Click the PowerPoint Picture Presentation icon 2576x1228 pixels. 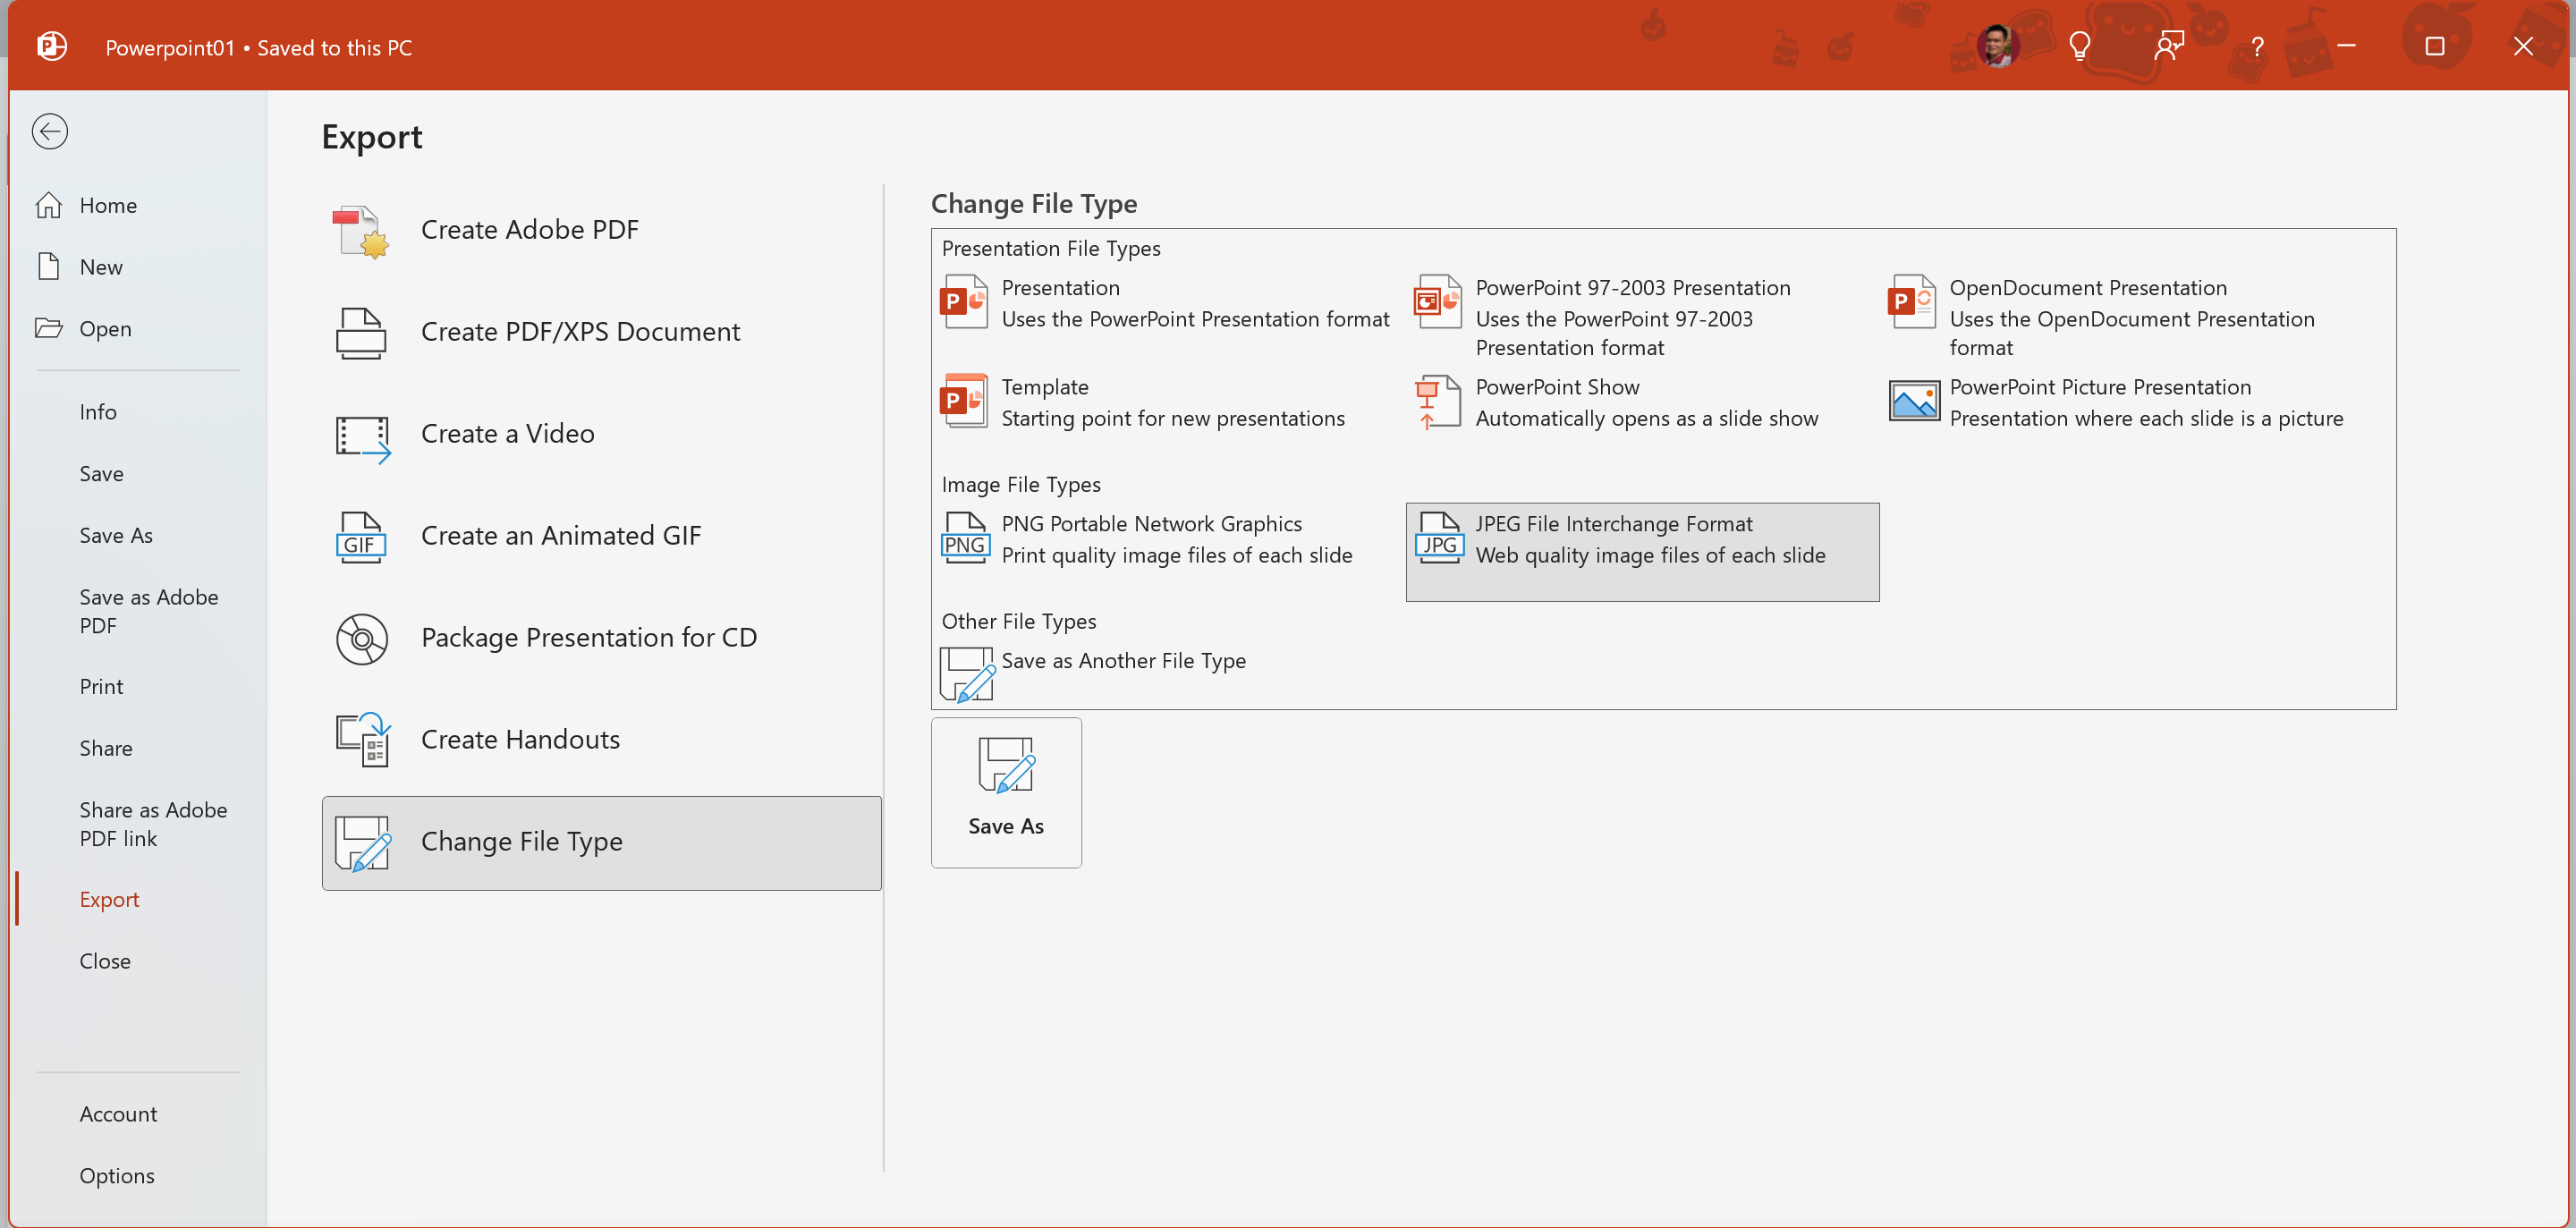[1913, 401]
